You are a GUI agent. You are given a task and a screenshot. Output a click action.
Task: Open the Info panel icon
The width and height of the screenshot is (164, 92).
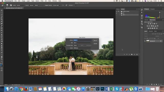pos(142,18)
